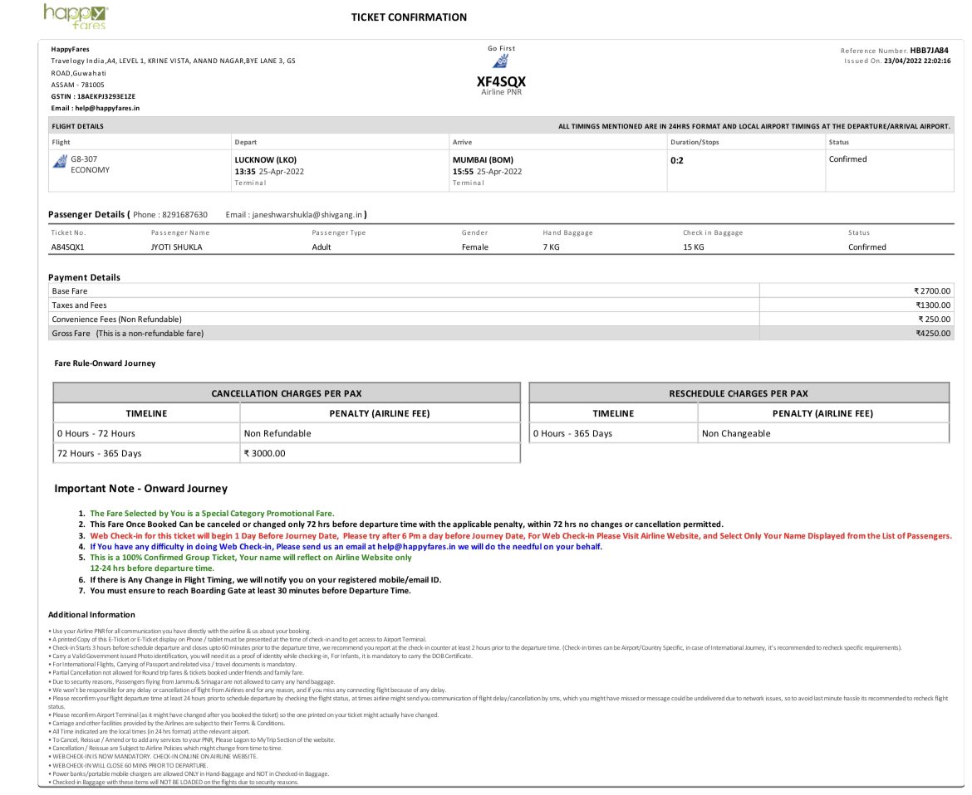This screenshot has height=795, width=972.
Task: Select the flight number G8-307
Action: (84, 159)
